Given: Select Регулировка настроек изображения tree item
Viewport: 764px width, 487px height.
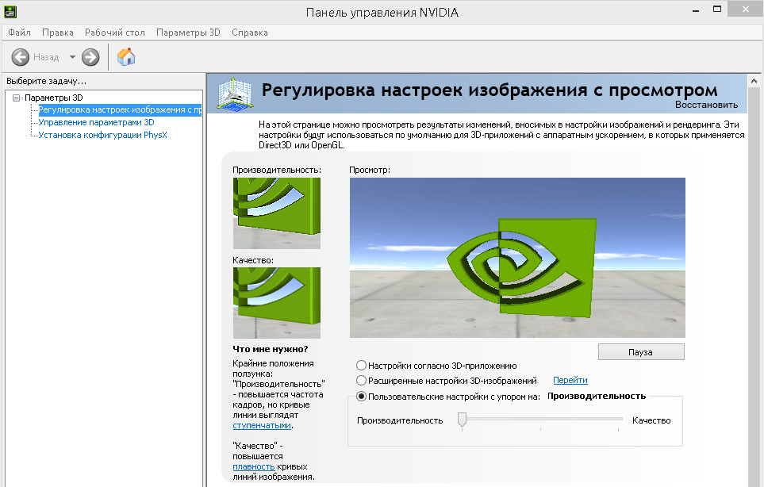Looking at the screenshot, I should 120,109.
